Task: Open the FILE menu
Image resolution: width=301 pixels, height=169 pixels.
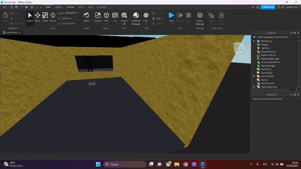Action: point(4,7)
